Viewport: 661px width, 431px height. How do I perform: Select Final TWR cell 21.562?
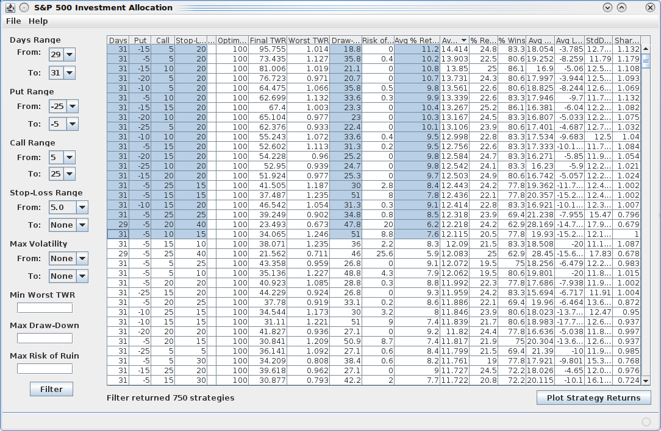pyautogui.click(x=268, y=253)
